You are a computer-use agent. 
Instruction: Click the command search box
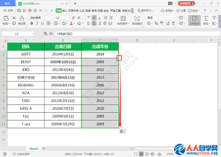146,11
